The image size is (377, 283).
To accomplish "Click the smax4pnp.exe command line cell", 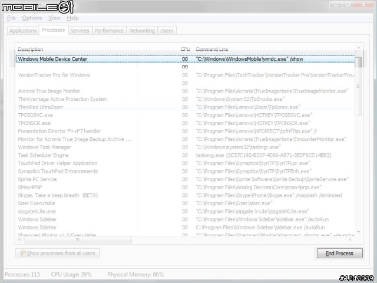I will [259, 187].
